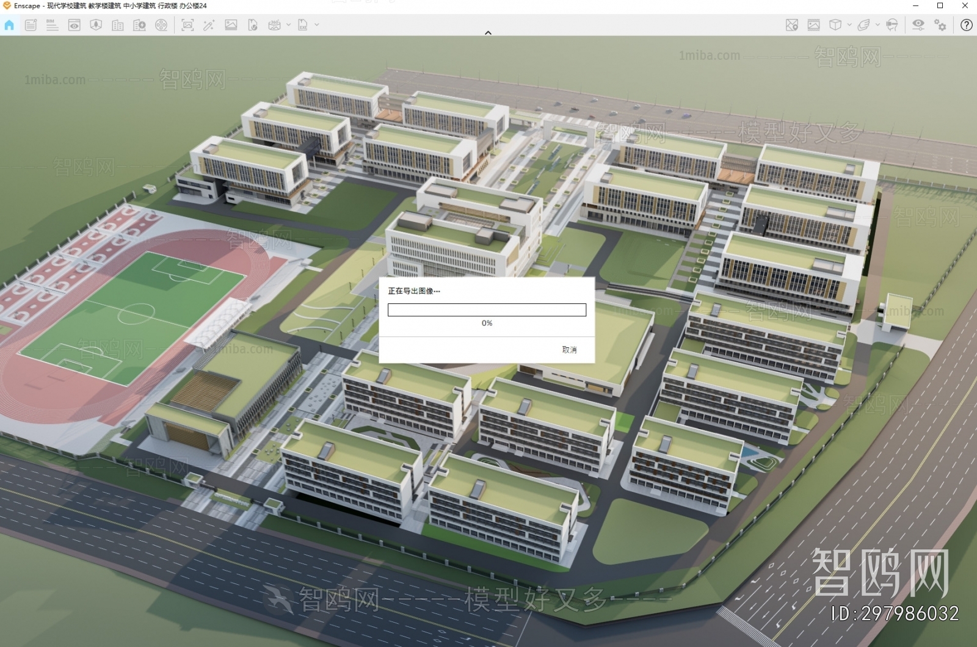
Task: Click the Enscape Home icon
Action: [9, 26]
